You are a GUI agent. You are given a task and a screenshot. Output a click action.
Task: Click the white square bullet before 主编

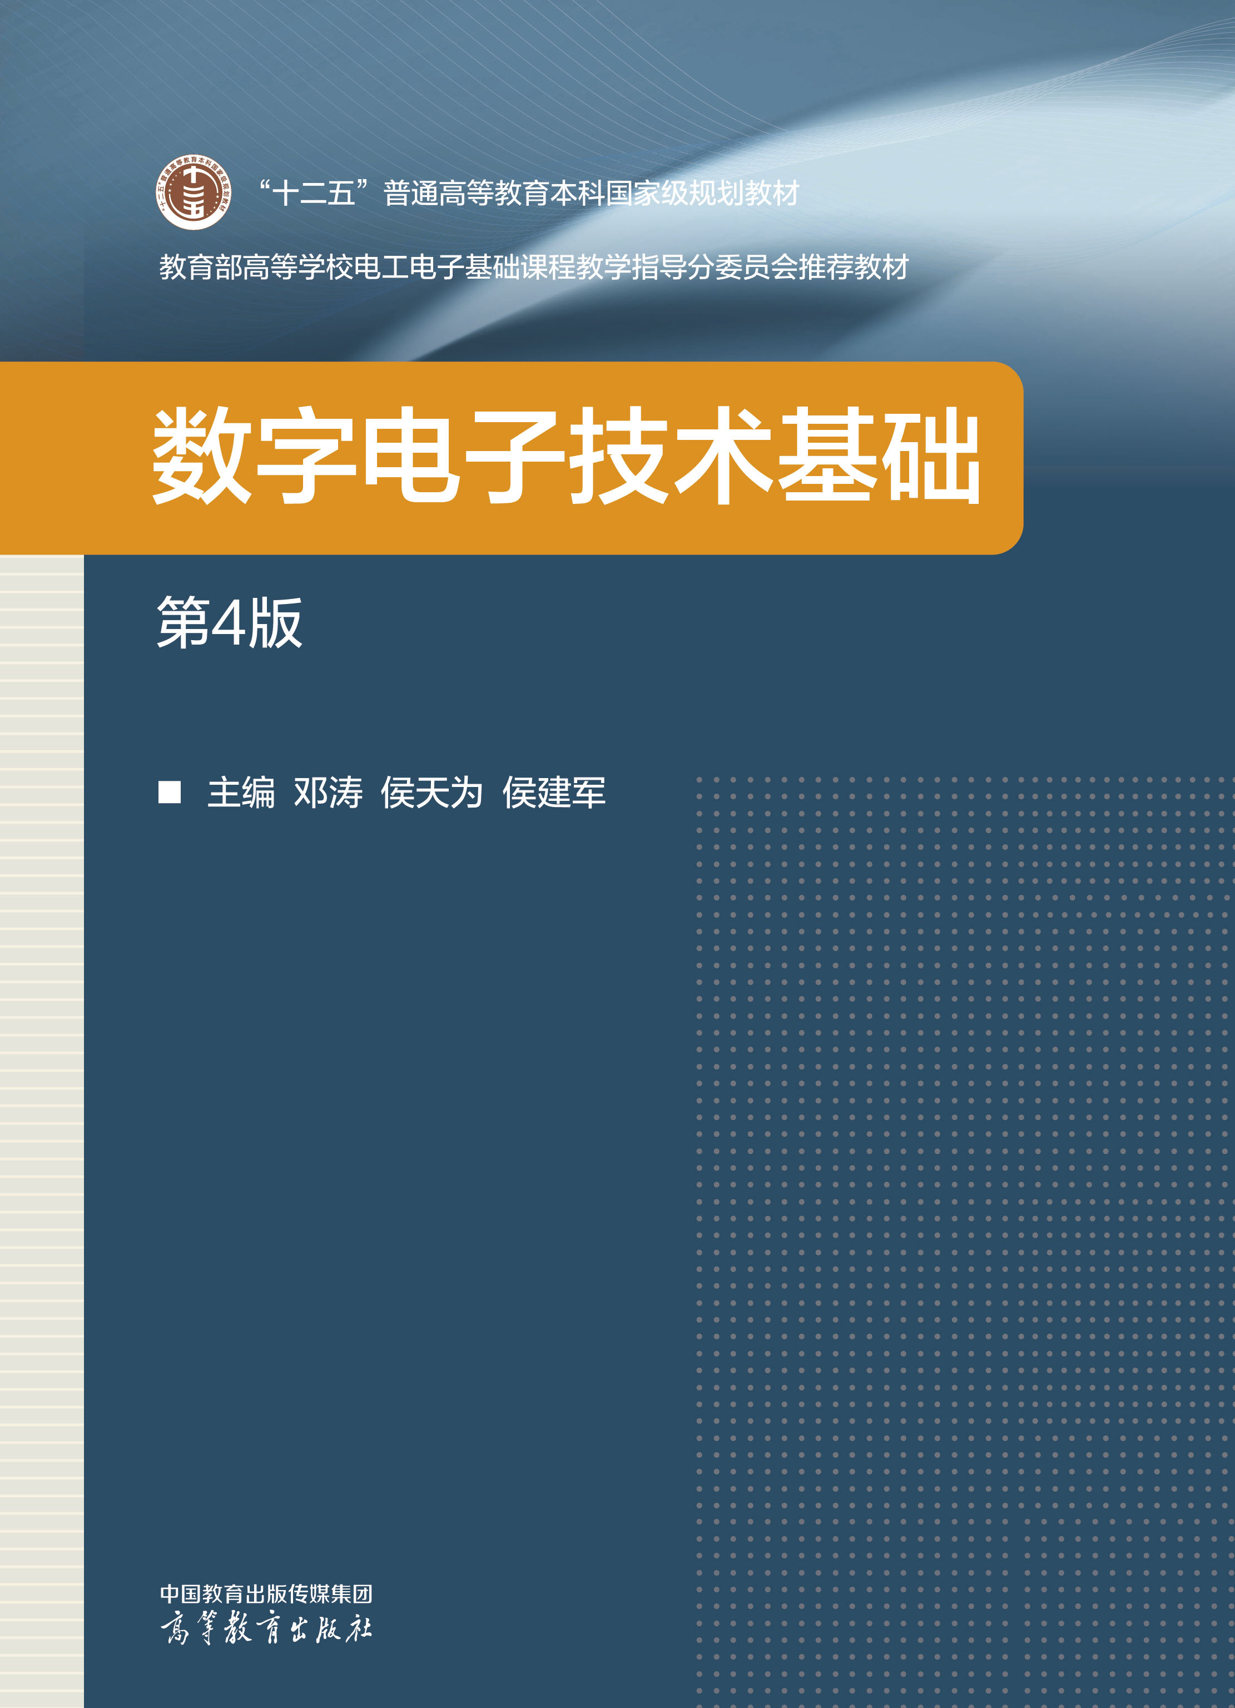tap(170, 792)
